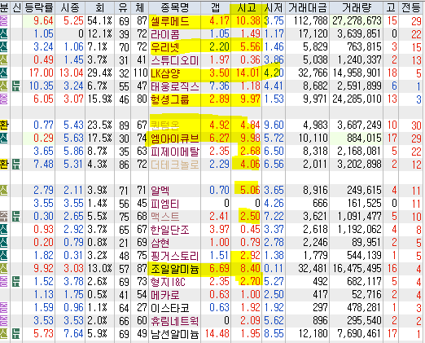The height and width of the screenshot is (343, 425).
Task: Click 맥스트 row green marker in 신 column
Action: [x=16, y=217]
